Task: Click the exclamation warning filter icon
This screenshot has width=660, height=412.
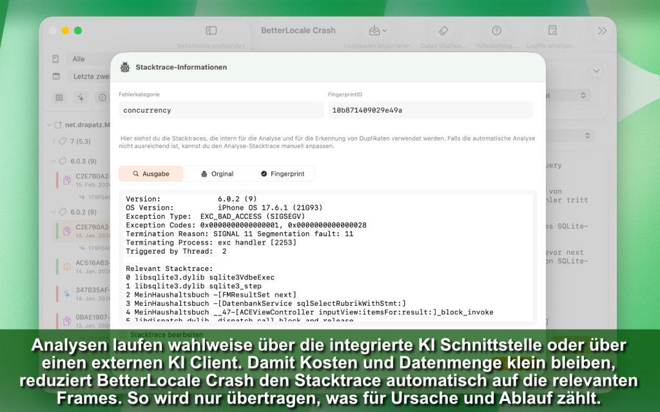Action: click(102, 97)
